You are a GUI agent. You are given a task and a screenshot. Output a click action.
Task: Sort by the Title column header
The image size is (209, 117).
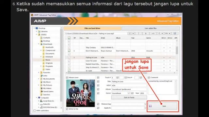pos(92,38)
